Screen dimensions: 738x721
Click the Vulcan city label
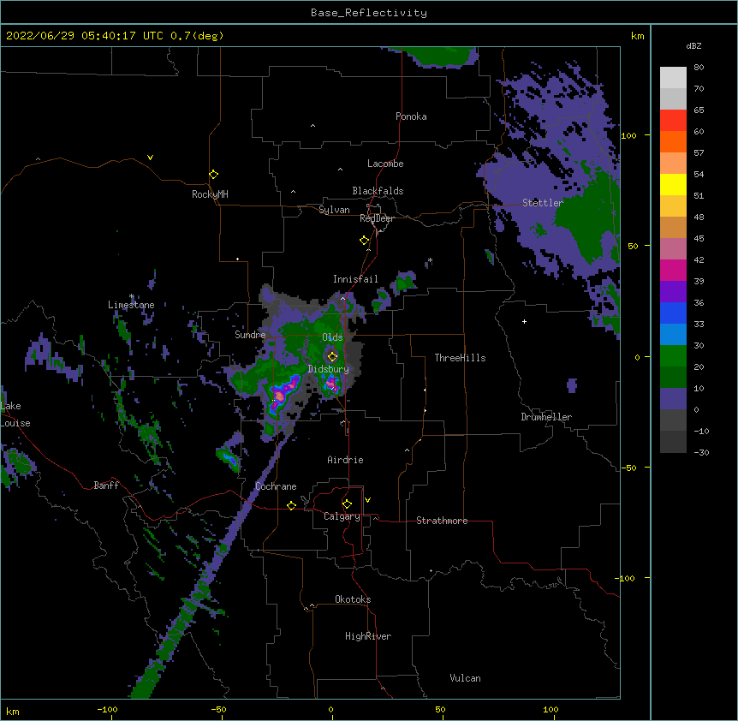(466, 678)
